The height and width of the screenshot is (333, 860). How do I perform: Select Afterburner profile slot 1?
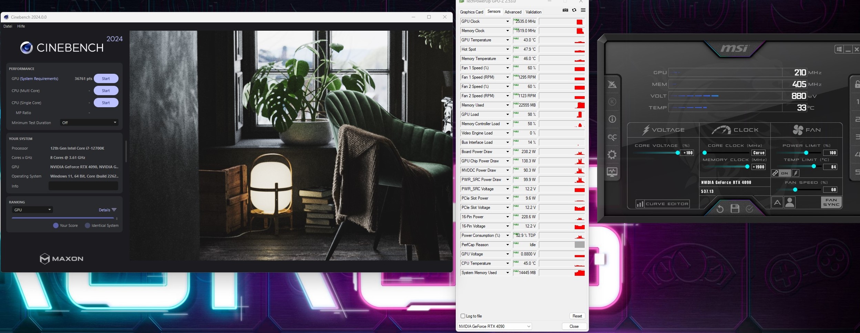click(857, 102)
